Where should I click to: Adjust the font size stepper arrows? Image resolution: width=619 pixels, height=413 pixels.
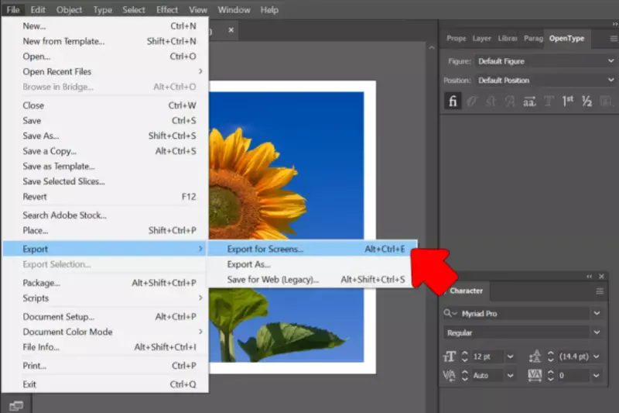point(465,356)
